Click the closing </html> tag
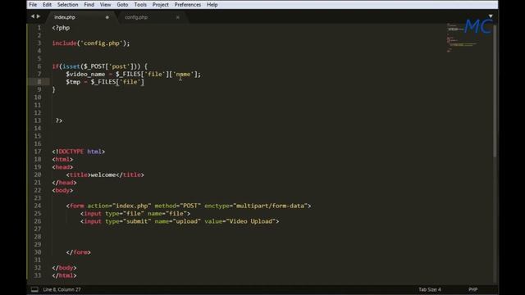Screen dimensions: 525x295 coord(64,275)
